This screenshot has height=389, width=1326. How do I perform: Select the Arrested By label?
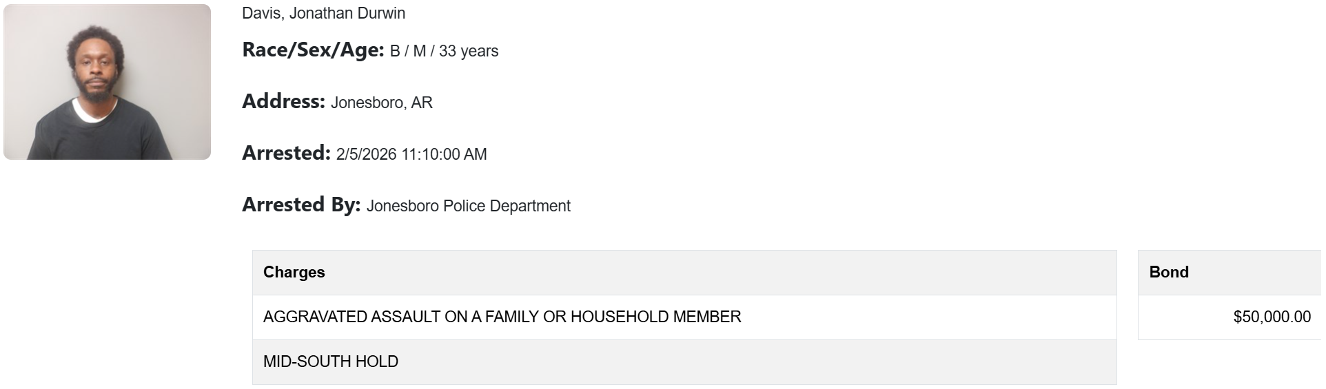pyautogui.click(x=301, y=205)
